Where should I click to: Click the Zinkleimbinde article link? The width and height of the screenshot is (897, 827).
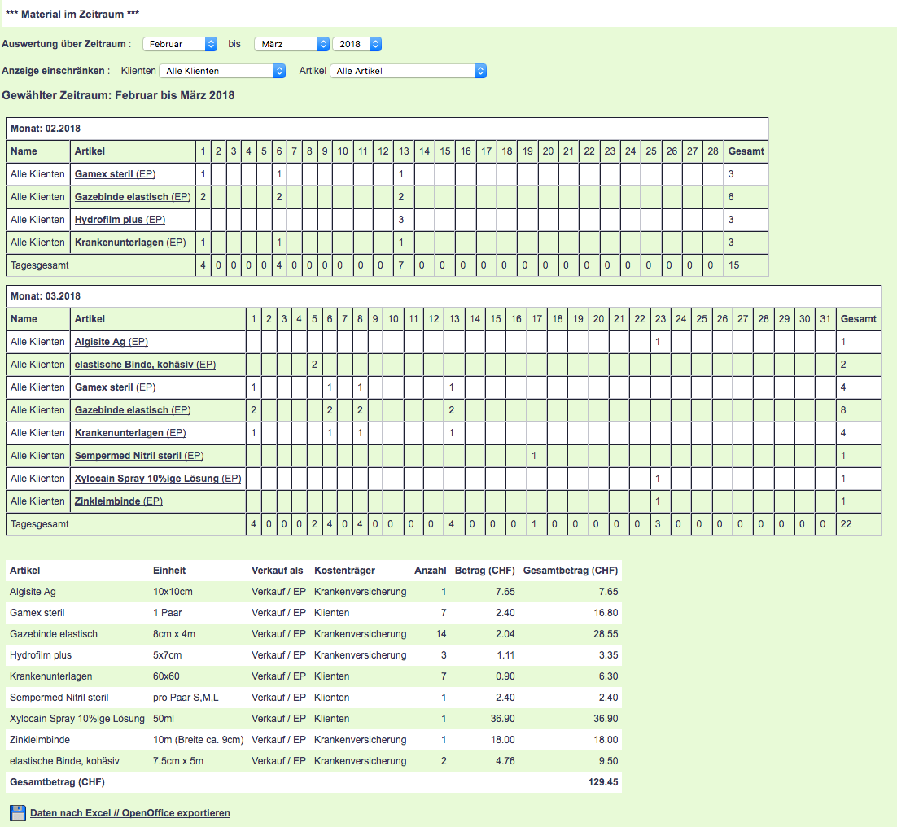(107, 501)
